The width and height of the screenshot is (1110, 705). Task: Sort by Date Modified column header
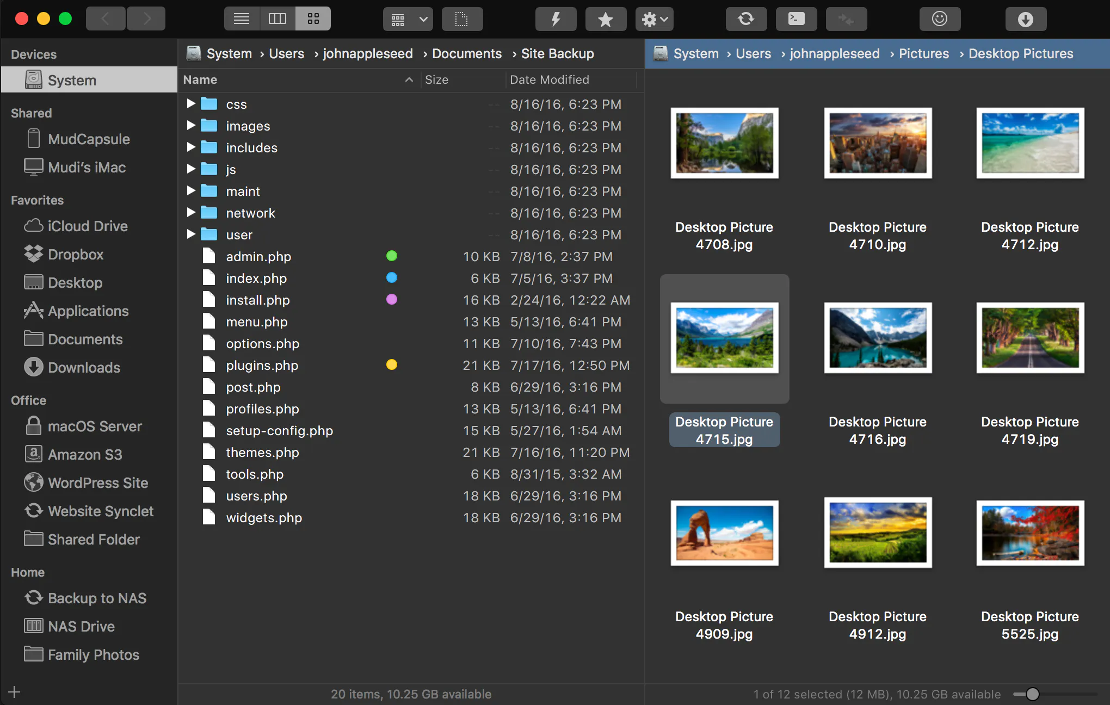(571, 80)
